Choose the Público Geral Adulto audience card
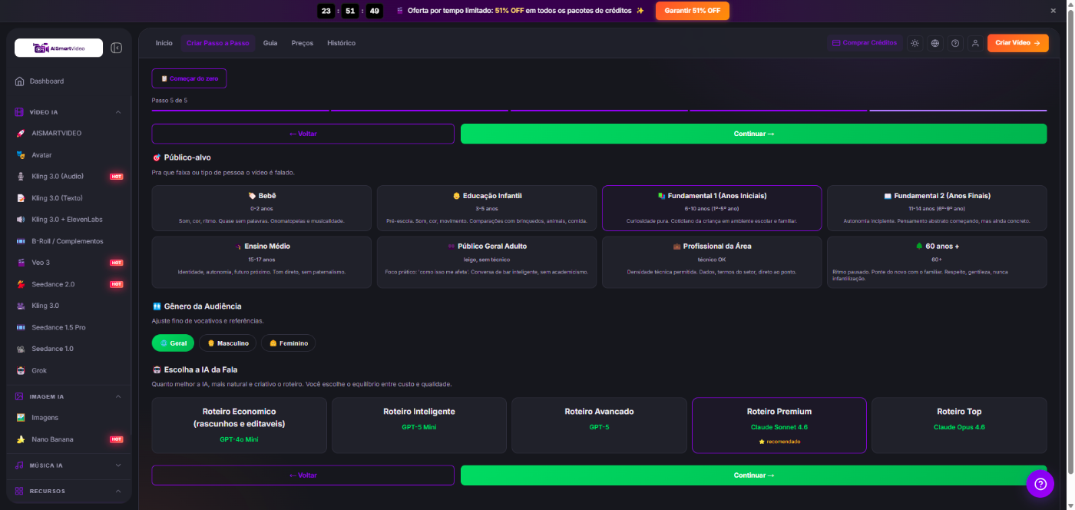 click(x=487, y=262)
